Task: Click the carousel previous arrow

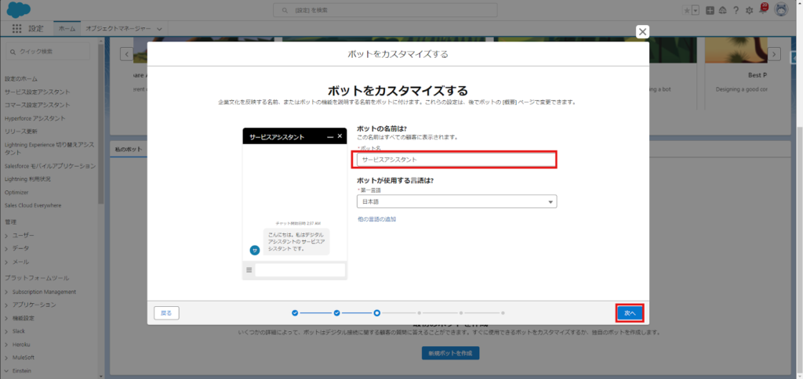Action: 126,54
